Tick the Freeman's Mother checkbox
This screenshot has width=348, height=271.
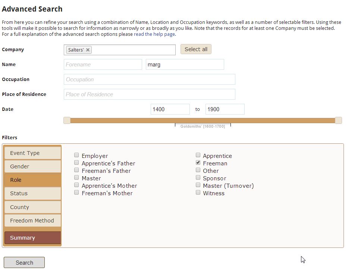click(x=76, y=193)
